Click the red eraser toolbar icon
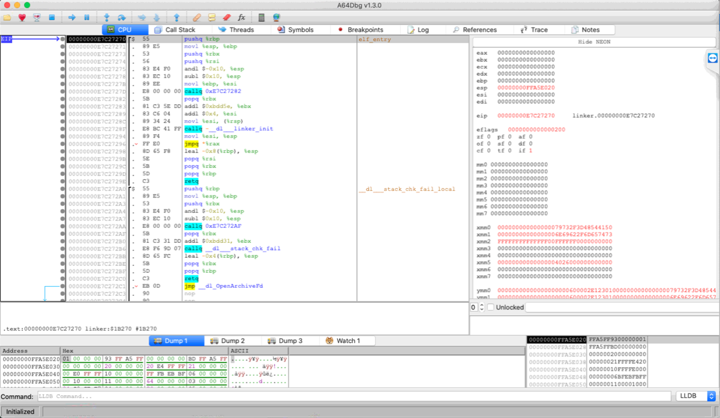720x418 pixels. click(x=226, y=17)
